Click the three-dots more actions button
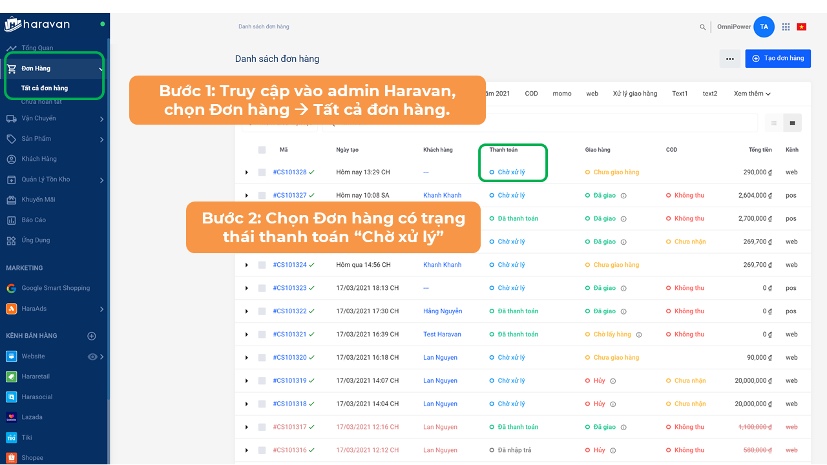Screen dimensions: 827x465 (729, 59)
